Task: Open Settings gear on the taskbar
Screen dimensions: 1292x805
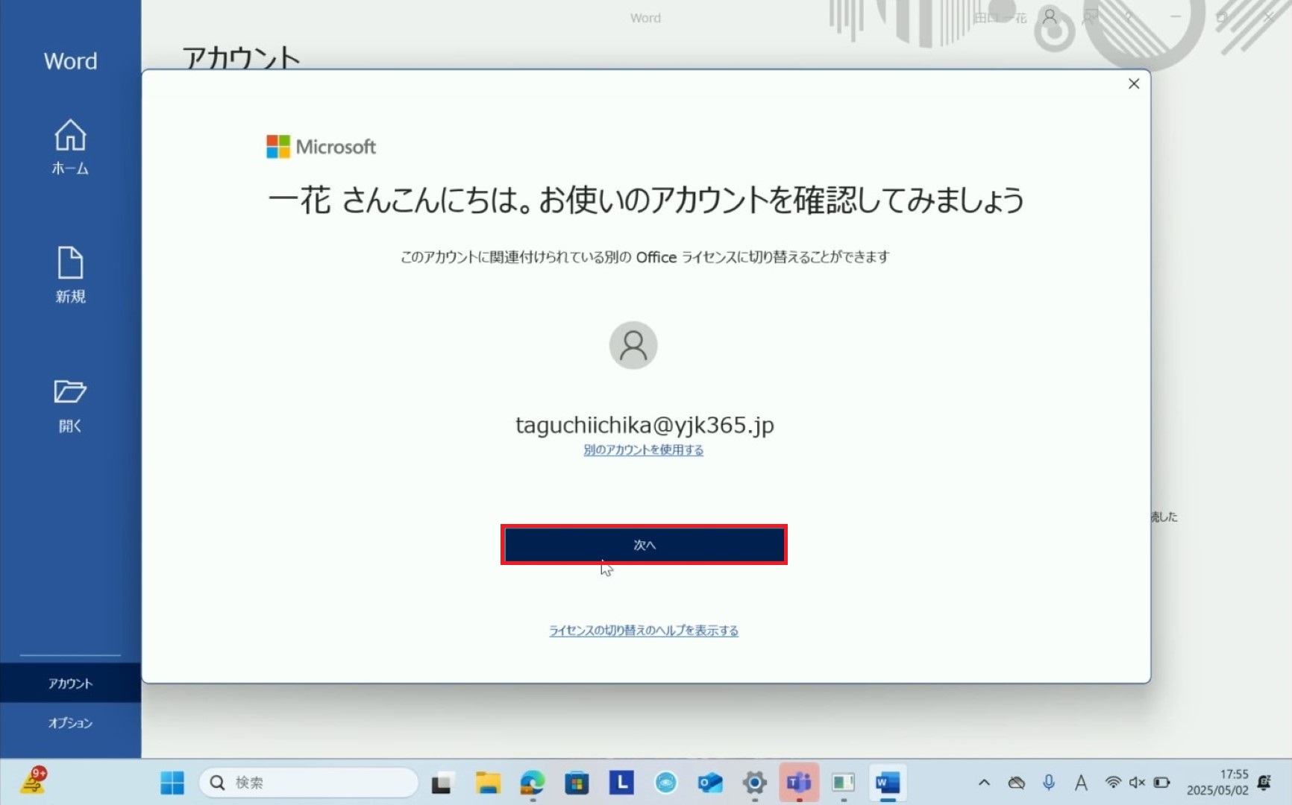Action: (754, 783)
